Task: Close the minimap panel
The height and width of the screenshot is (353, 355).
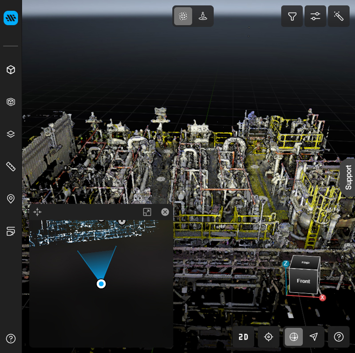Action: click(x=165, y=212)
